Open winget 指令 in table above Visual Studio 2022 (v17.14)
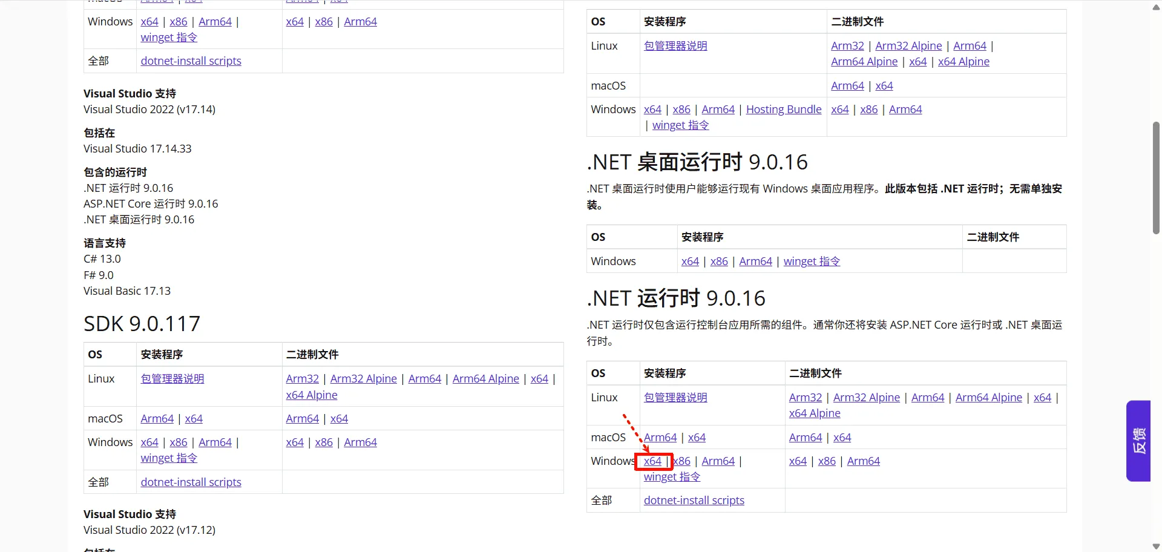The height and width of the screenshot is (552, 1162). (x=169, y=38)
